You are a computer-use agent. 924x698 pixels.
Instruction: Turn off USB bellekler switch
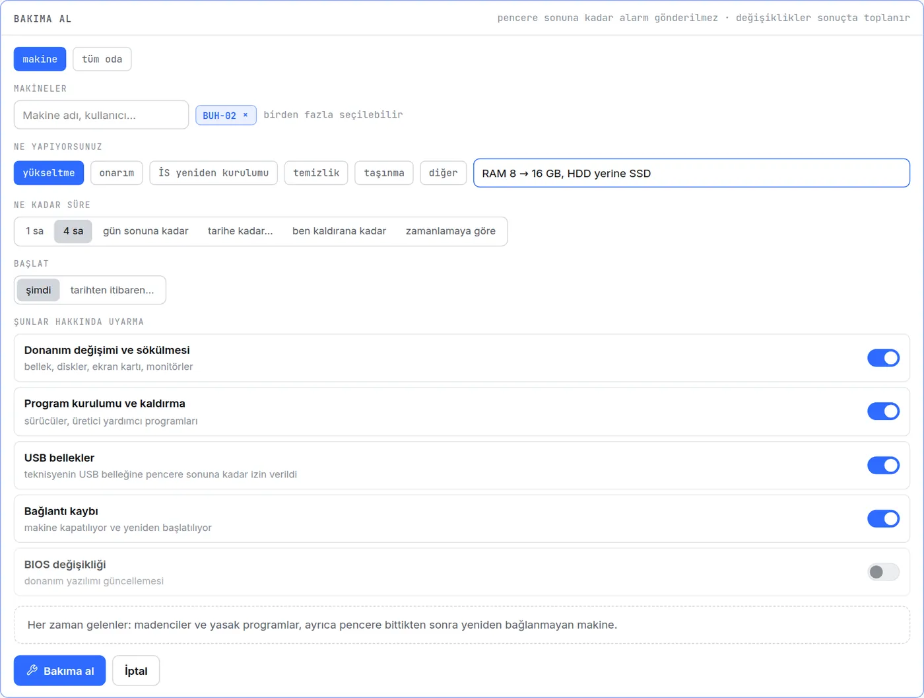883,465
